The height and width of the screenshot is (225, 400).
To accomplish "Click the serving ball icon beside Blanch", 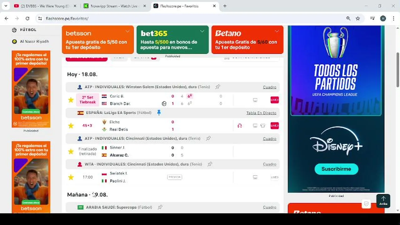I will click(x=164, y=104).
